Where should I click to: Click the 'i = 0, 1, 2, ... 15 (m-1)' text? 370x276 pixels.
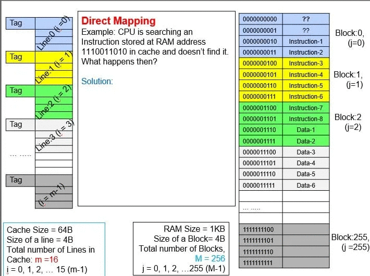coord(47,270)
